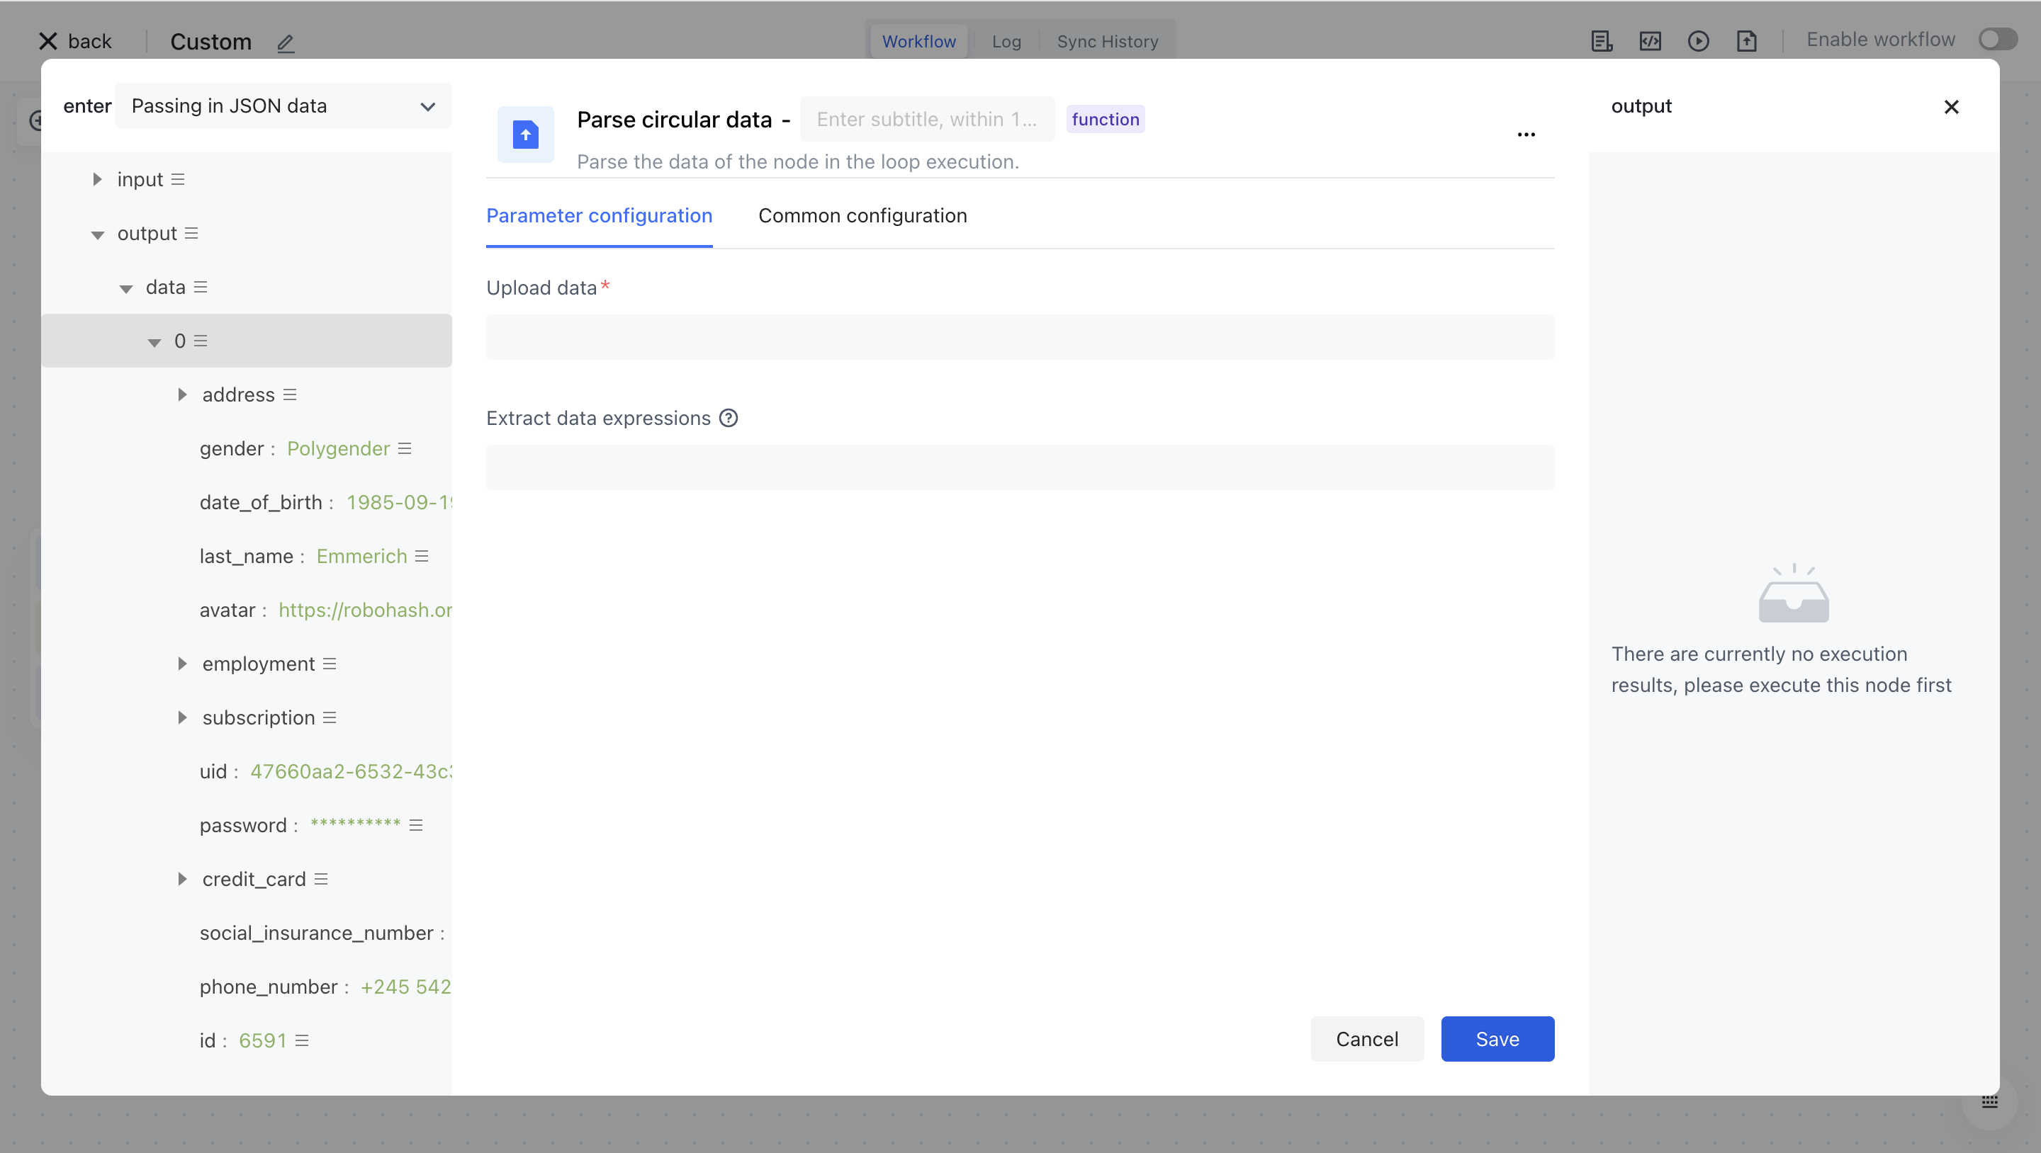Click the document list icon in top toolbar
This screenshot has height=1153, width=2041.
(x=1602, y=41)
